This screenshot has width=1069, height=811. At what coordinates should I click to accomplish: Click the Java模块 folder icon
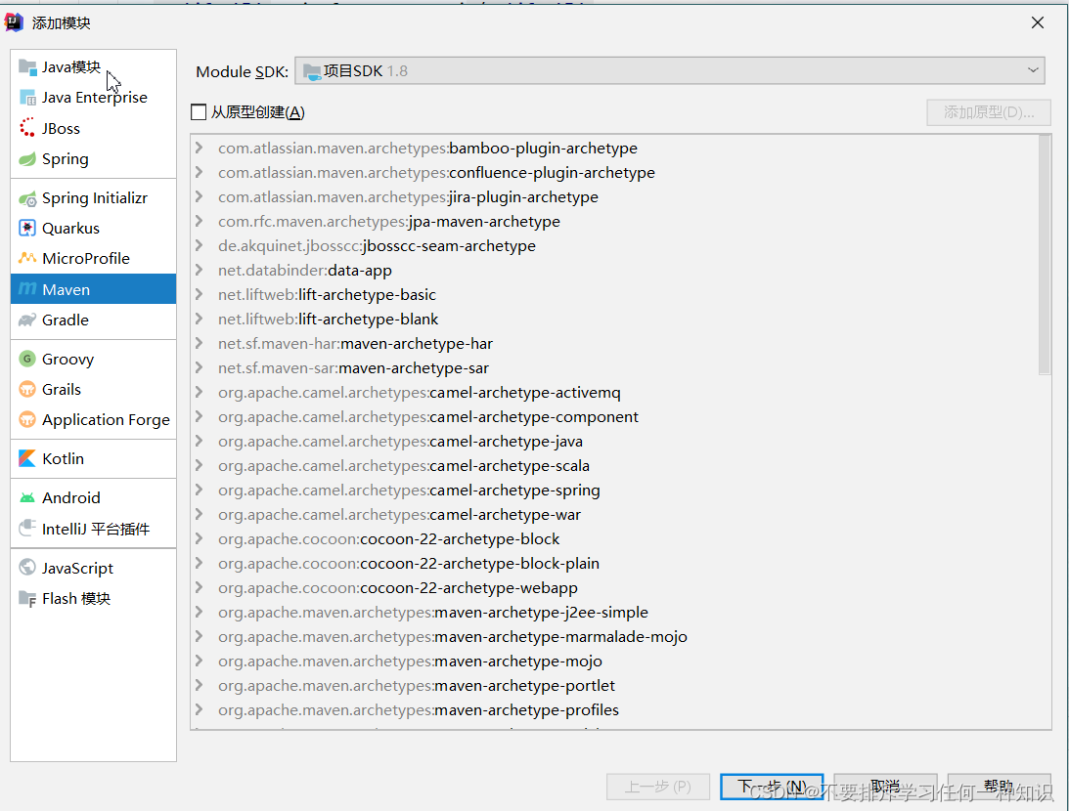[27, 66]
